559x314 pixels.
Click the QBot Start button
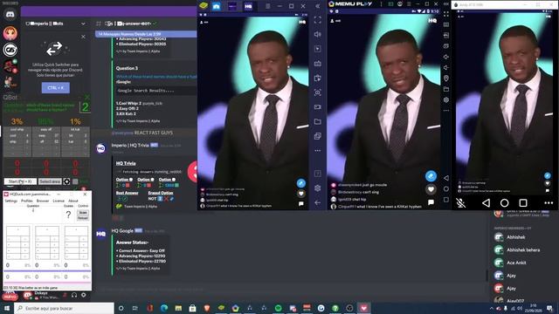pos(20,181)
